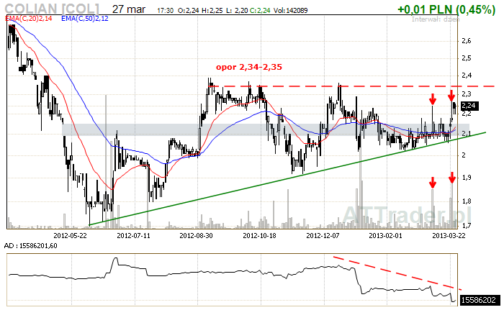Click the 1,7 price axis label

[x=467, y=225]
